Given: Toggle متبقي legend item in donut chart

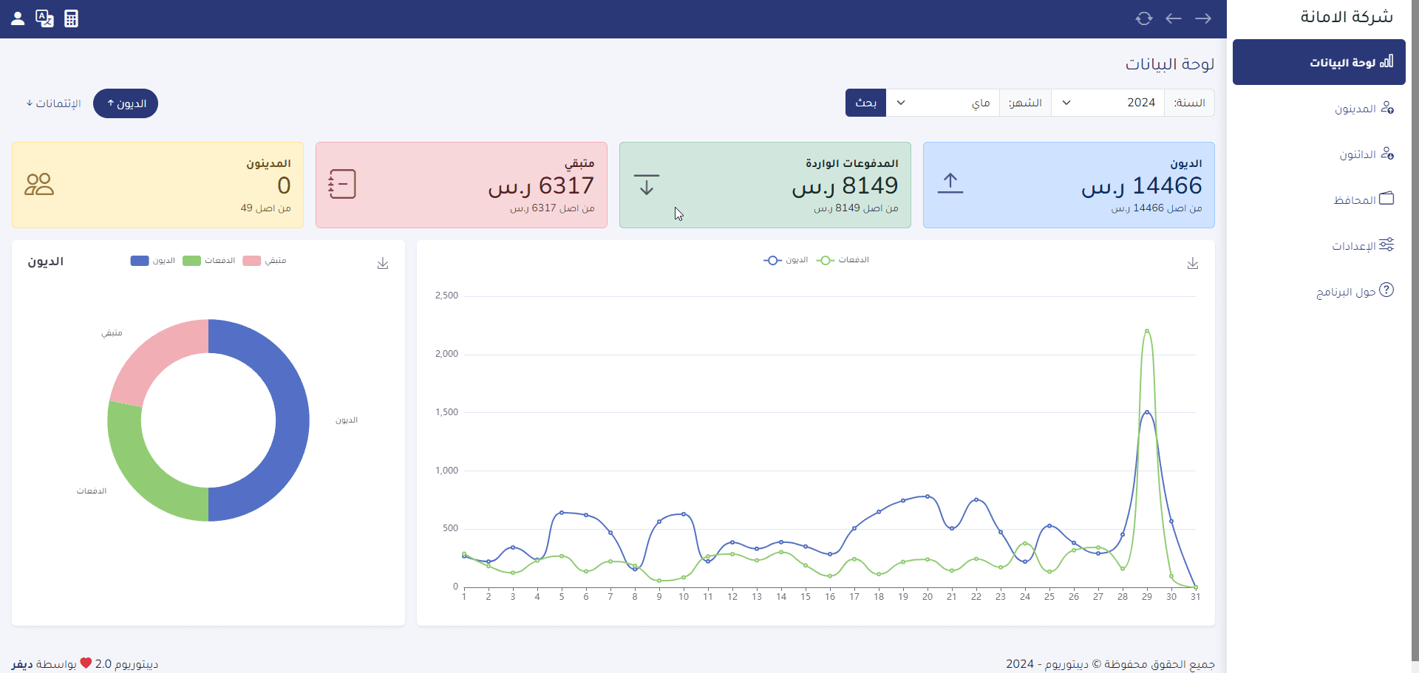Looking at the screenshot, I should pos(265,261).
